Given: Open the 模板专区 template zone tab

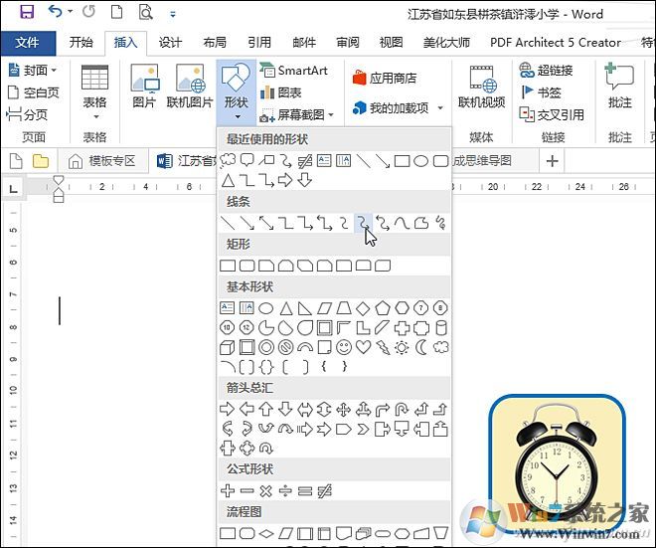Looking at the screenshot, I should (103, 161).
